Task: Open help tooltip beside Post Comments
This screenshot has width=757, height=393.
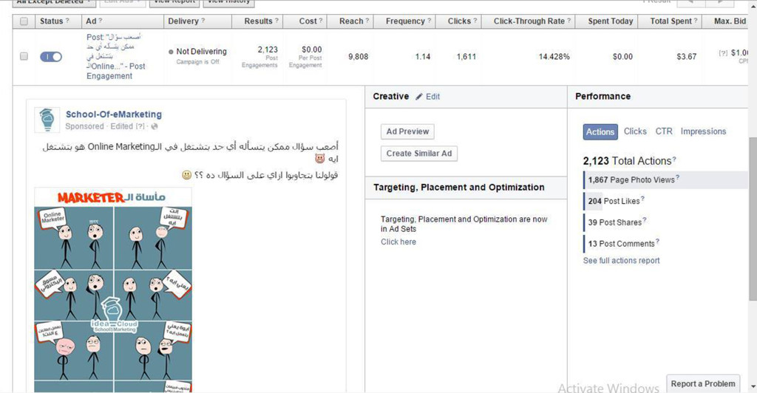Action: (x=657, y=242)
